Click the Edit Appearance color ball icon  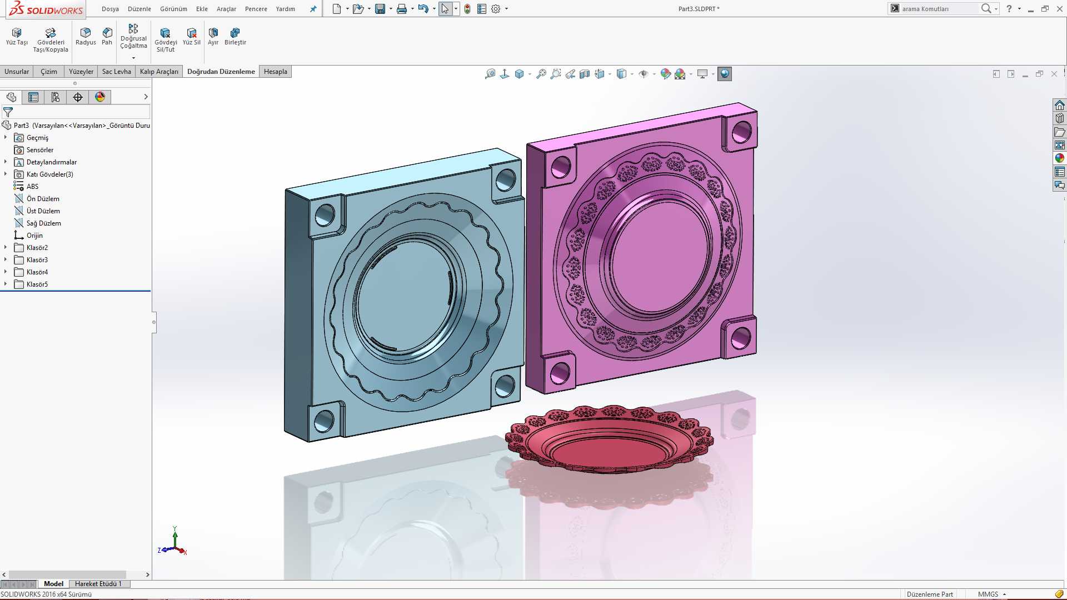(x=665, y=74)
